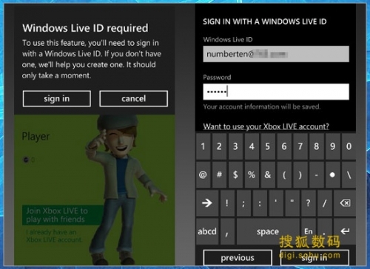Image resolution: width=370 pixels, height=269 pixels.
Task: Tap the apostrophe key
Action: tap(276, 203)
